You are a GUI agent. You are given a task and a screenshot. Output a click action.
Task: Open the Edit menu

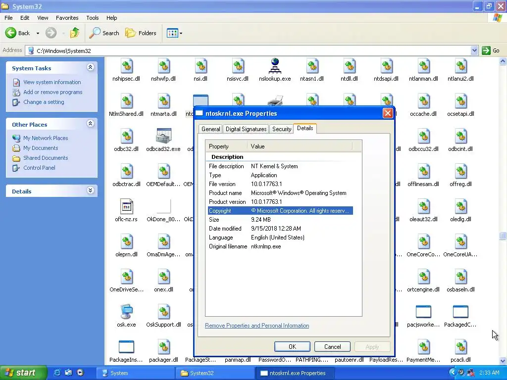coord(25,18)
